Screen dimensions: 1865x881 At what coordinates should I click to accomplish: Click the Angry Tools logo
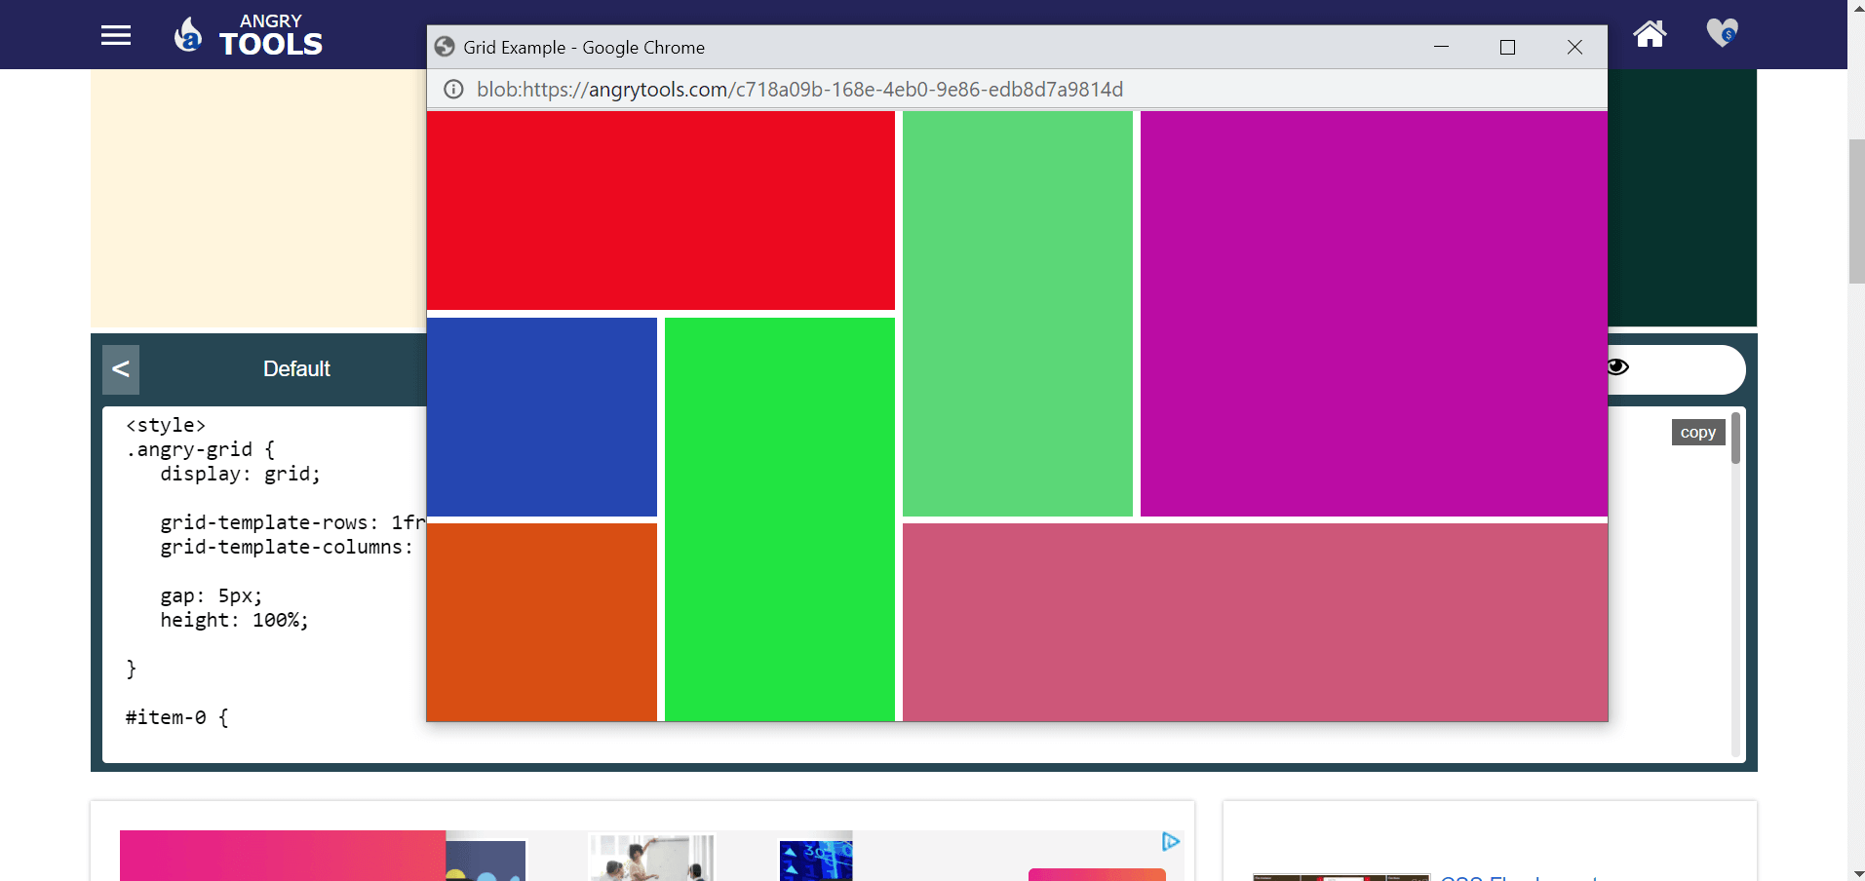coord(248,36)
